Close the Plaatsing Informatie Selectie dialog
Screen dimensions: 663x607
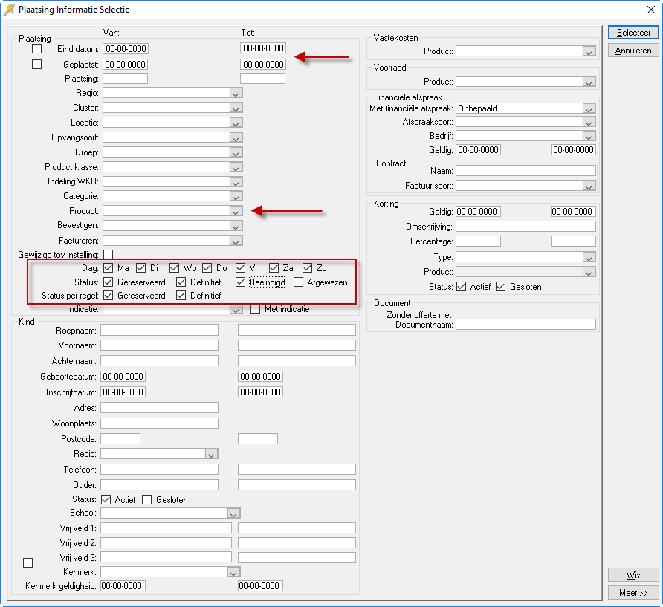click(x=651, y=10)
